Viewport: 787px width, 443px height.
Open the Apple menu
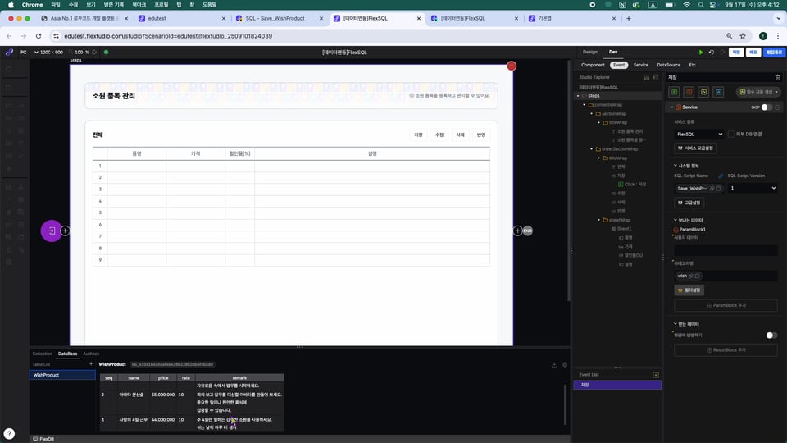coord(11,5)
